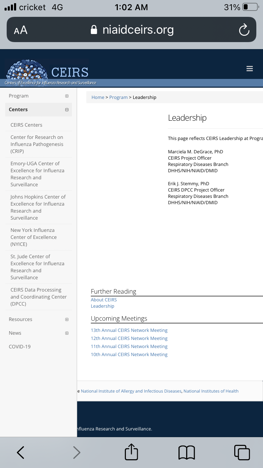The image size is (263, 468).
Task: Open Leadership link under Further Reading
Action: coord(102,306)
